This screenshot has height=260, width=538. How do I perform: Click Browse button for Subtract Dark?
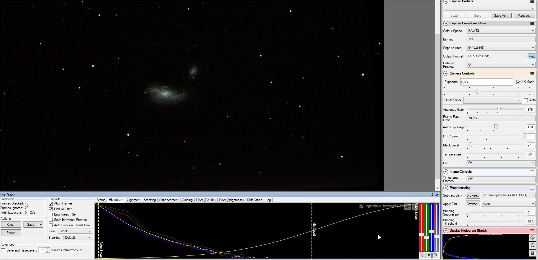pos(473,195)
